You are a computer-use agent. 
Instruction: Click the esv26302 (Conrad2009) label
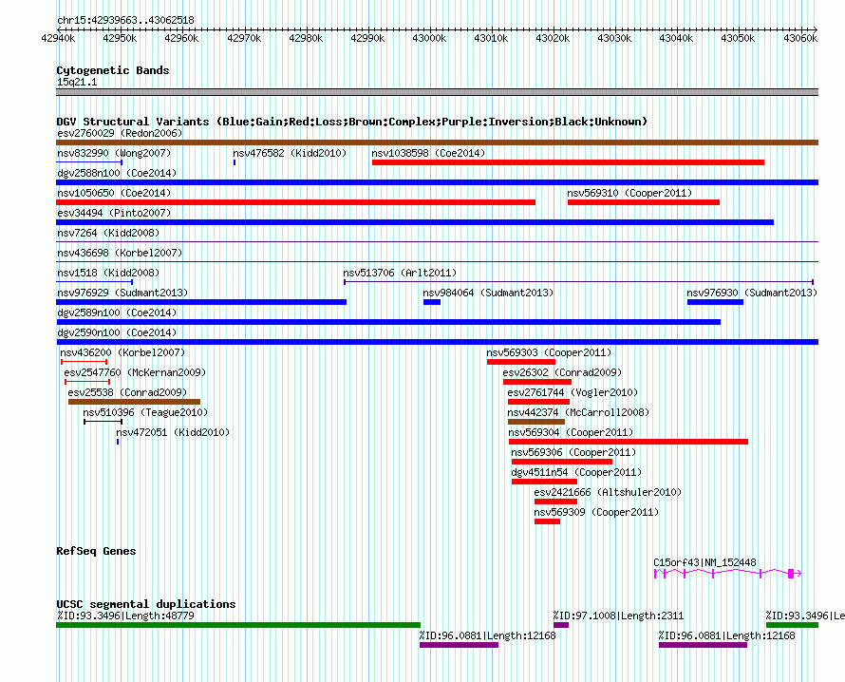point(562,372)
